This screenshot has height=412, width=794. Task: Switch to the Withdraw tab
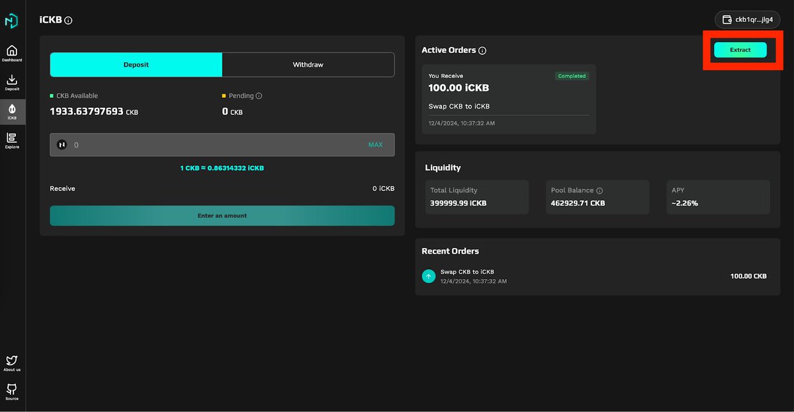coord(308,64)
